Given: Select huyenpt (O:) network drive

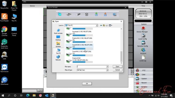Looking at the screenshot, I should [79, 33].
